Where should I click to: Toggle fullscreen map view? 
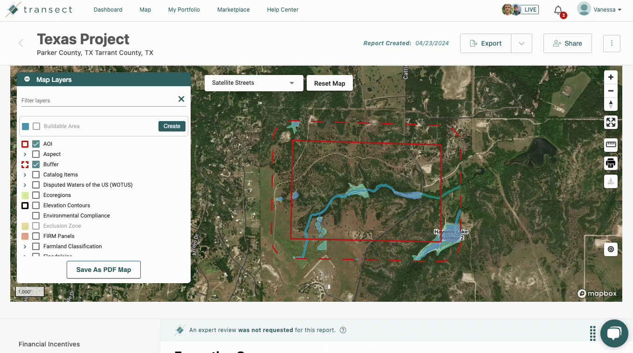(611, 122)
